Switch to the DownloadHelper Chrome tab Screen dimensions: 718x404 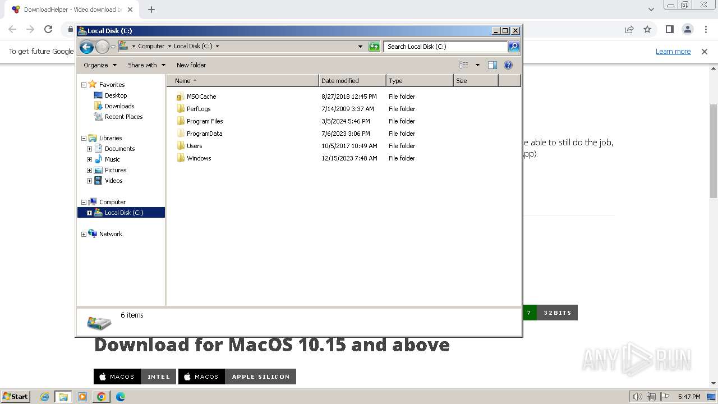[72, 10]
